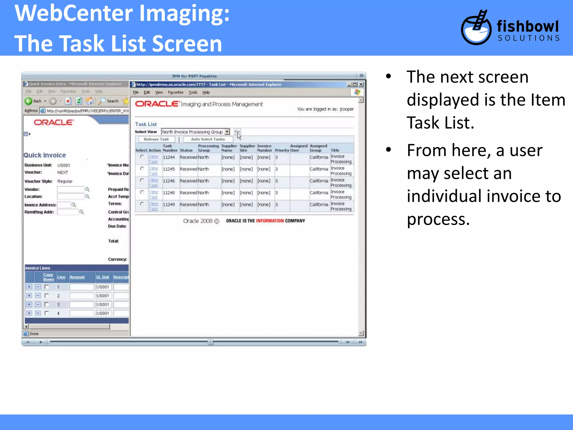Select radio button for task 11244
This screenshot has width=573, height=430.
point(142,157)
